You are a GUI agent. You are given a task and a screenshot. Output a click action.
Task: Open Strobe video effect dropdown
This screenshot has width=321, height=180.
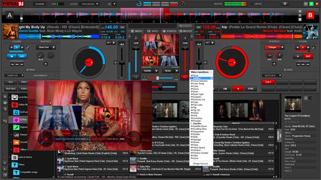click(x=170, y=71)
